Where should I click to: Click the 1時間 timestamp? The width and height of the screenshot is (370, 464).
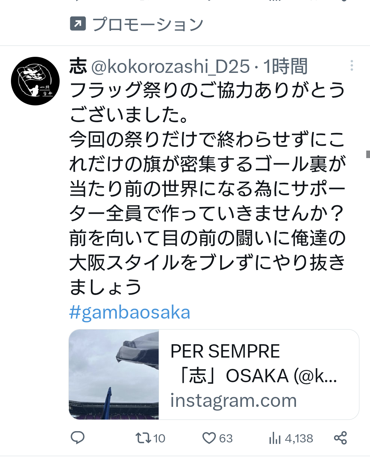point(286,66)
